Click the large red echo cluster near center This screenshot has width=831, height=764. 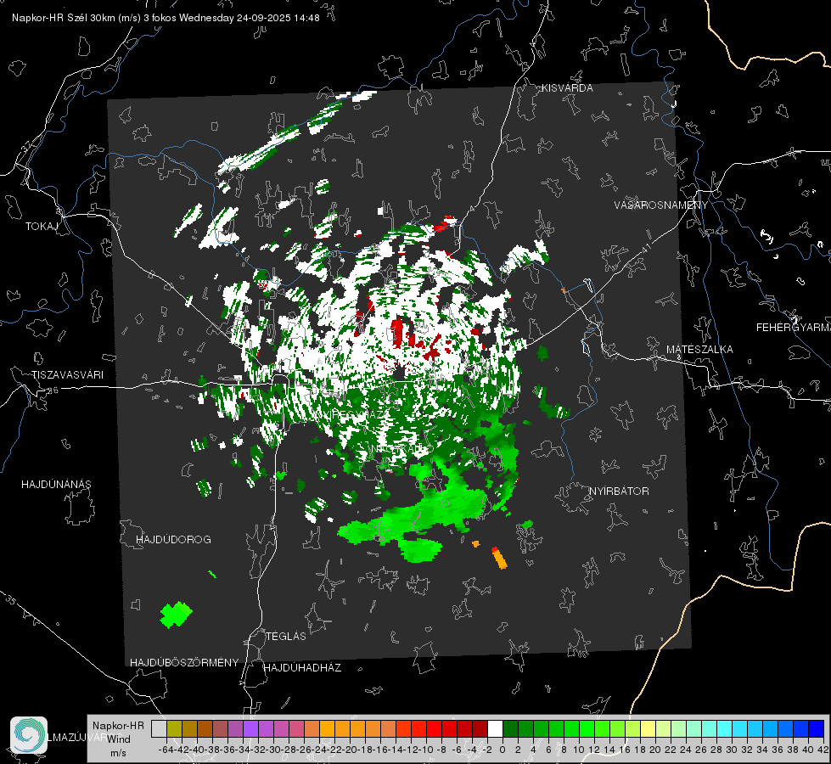tap(397, 333)
